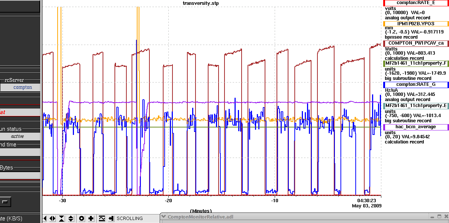Open ComptonMonitorRelative.adl window menu arrow
Image resolution: width=449 pixels, height=223 pixels.
tap(164, 217)
